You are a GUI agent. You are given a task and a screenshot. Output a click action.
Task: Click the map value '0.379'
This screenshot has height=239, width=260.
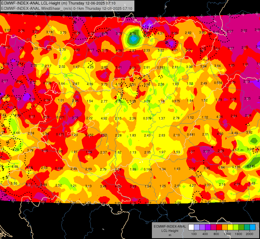[x=147, y=118]
